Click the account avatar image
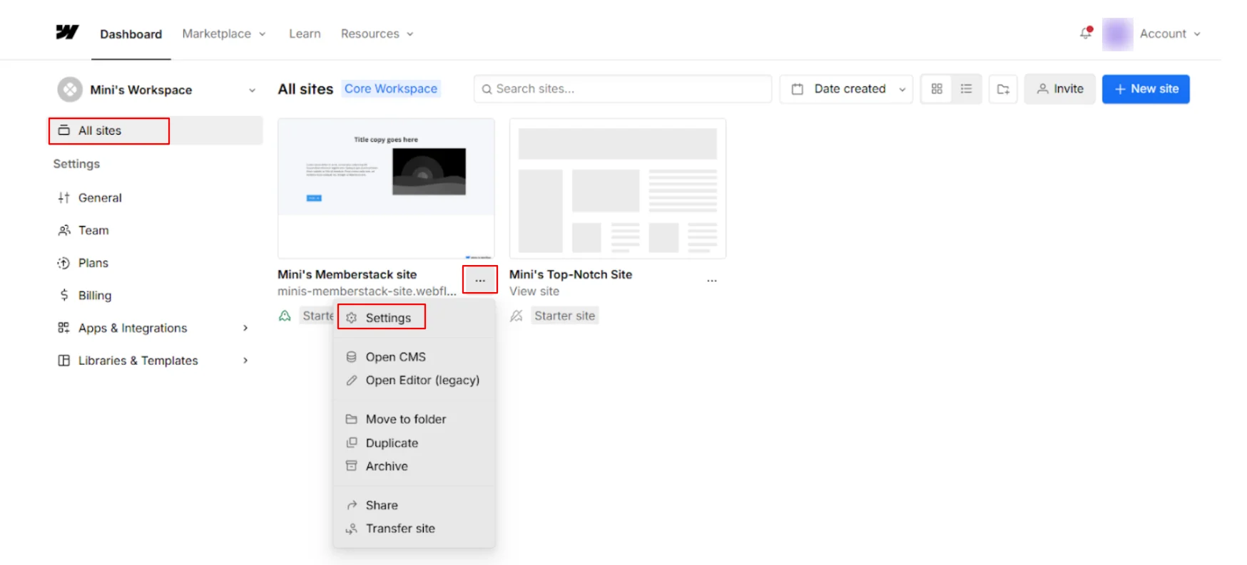 [x=1117, y=34]
